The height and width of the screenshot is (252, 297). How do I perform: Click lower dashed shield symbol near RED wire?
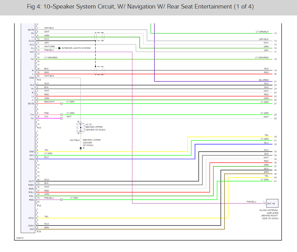pyautogui.click(x=99, y=71)
